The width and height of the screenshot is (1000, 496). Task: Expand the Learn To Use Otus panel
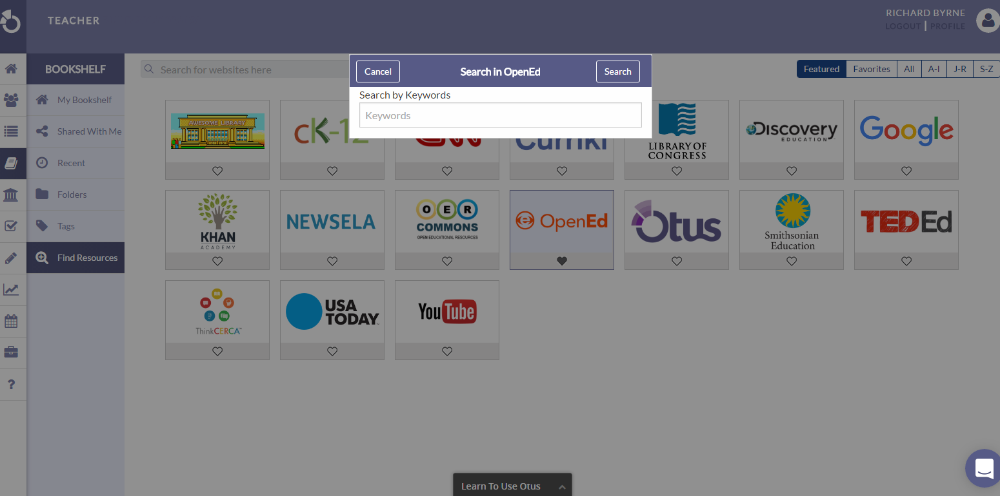pyautogui.click(x=512, y=486)
